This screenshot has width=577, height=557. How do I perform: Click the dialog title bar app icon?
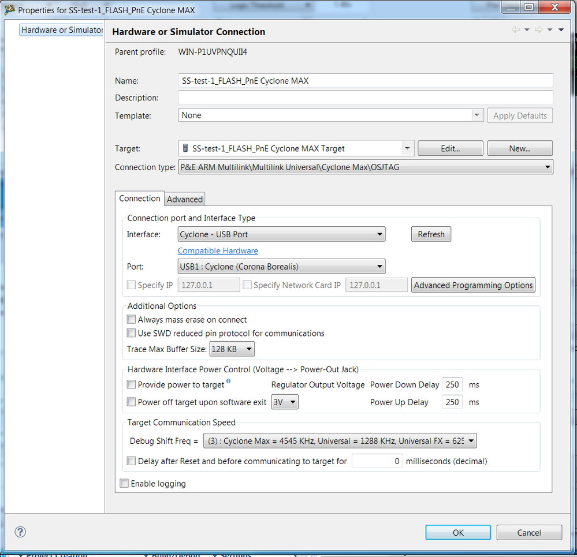[10, 10]
